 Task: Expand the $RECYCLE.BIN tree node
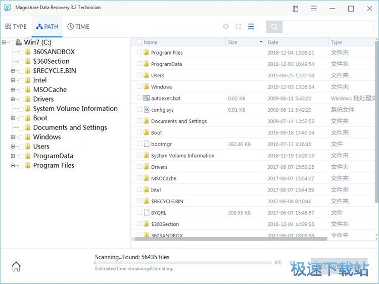tap(13, 71)
